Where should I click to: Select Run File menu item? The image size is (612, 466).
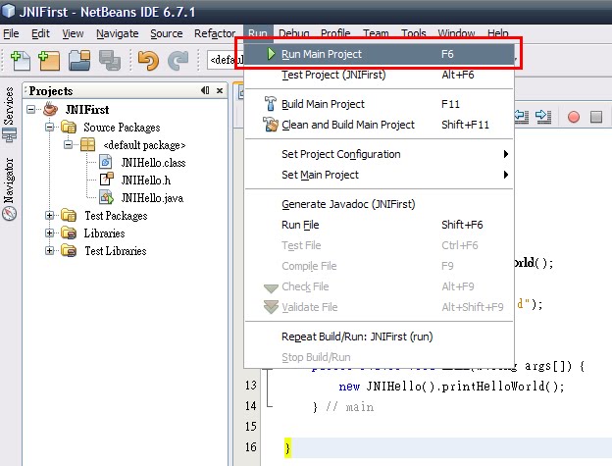pyautogui.click(x=379, y=225)
